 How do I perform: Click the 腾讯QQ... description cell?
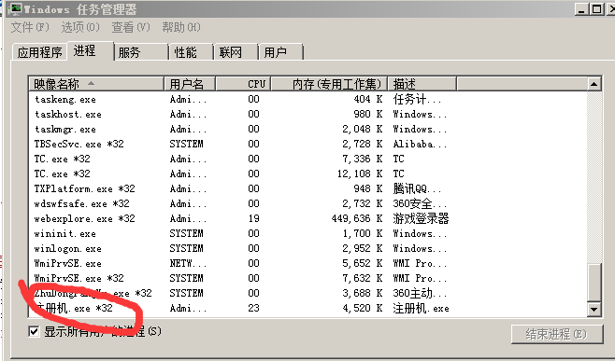click(417, 188)
